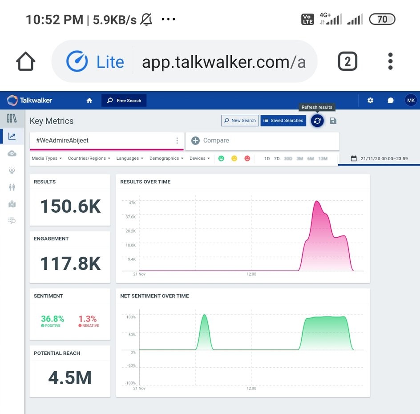420x414 pixels.
Task: Open the browser tab switcher showing 2
Action: 347,61
